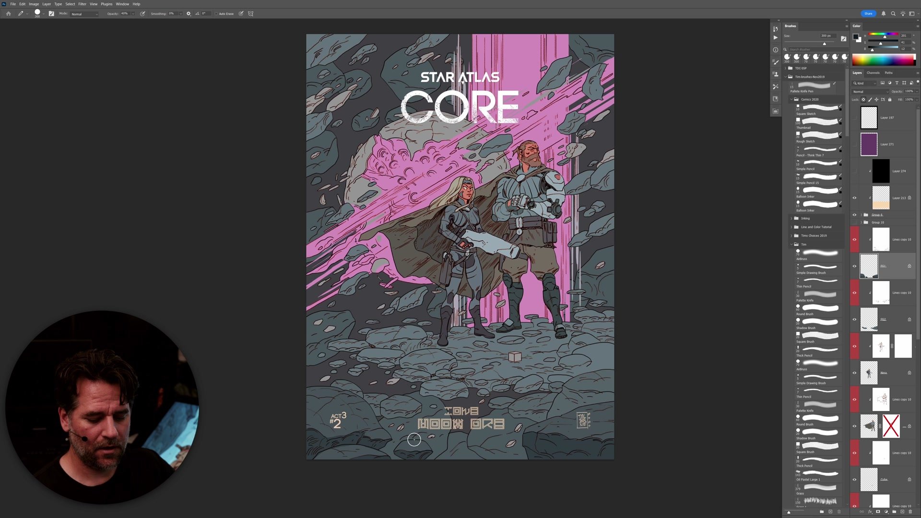Click the Share button
The width and height of the screenshot is (921, 518).
868,13
